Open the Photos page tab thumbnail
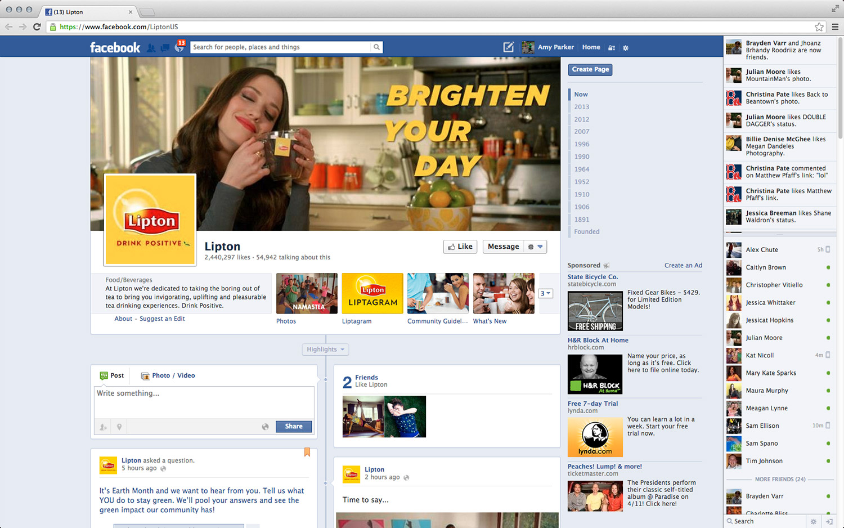The image size is (844, 528). point(307,293)
